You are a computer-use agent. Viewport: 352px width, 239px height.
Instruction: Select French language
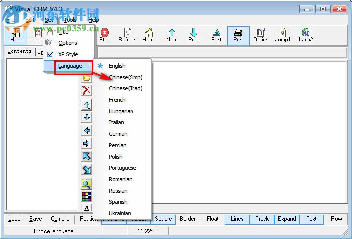tap(123, 100)
